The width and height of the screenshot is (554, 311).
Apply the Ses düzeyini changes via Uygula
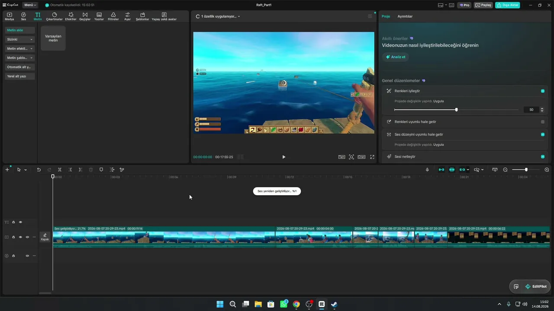pyautogui.click(x=438, y=145)
